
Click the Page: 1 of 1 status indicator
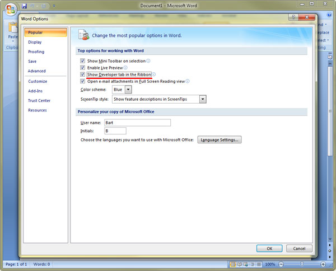point(16,264)
